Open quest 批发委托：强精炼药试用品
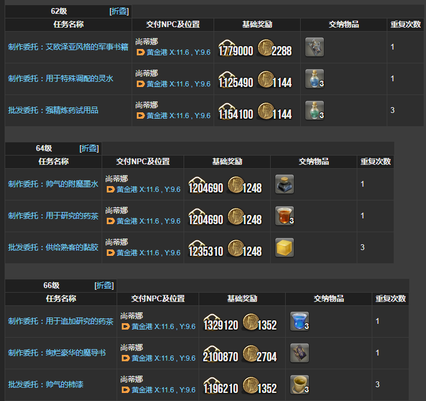 (53, 111)
